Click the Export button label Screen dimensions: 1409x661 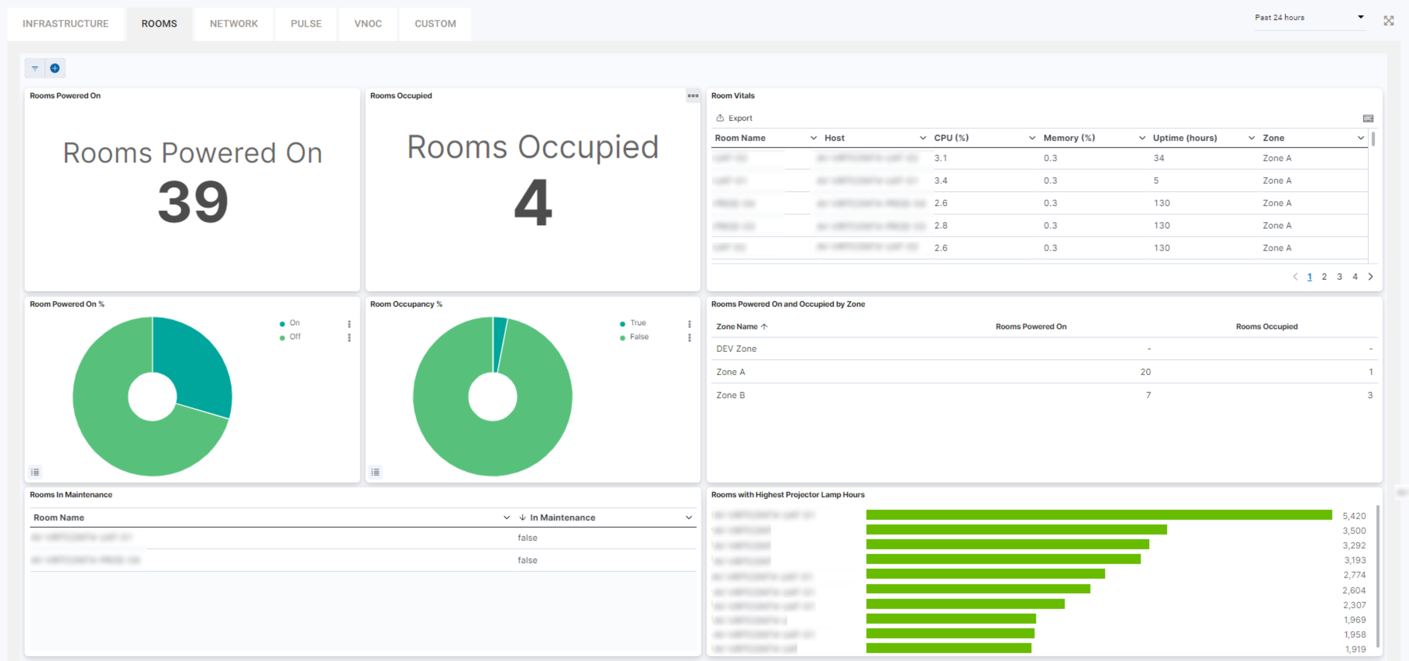(740, 118)
